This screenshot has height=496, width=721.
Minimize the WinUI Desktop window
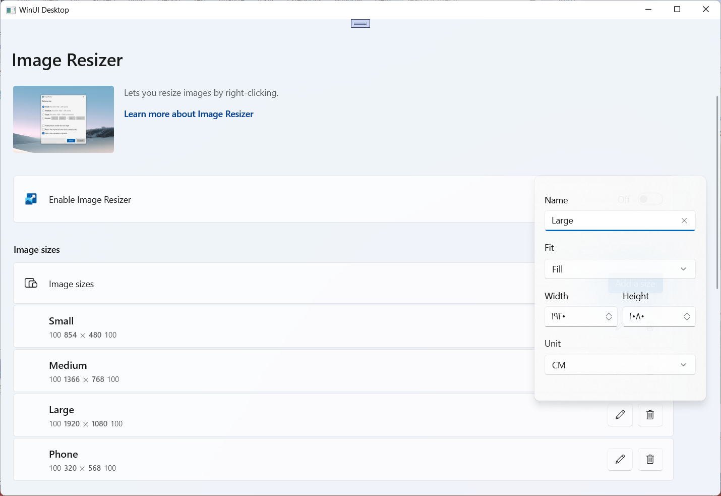(648, 10)
